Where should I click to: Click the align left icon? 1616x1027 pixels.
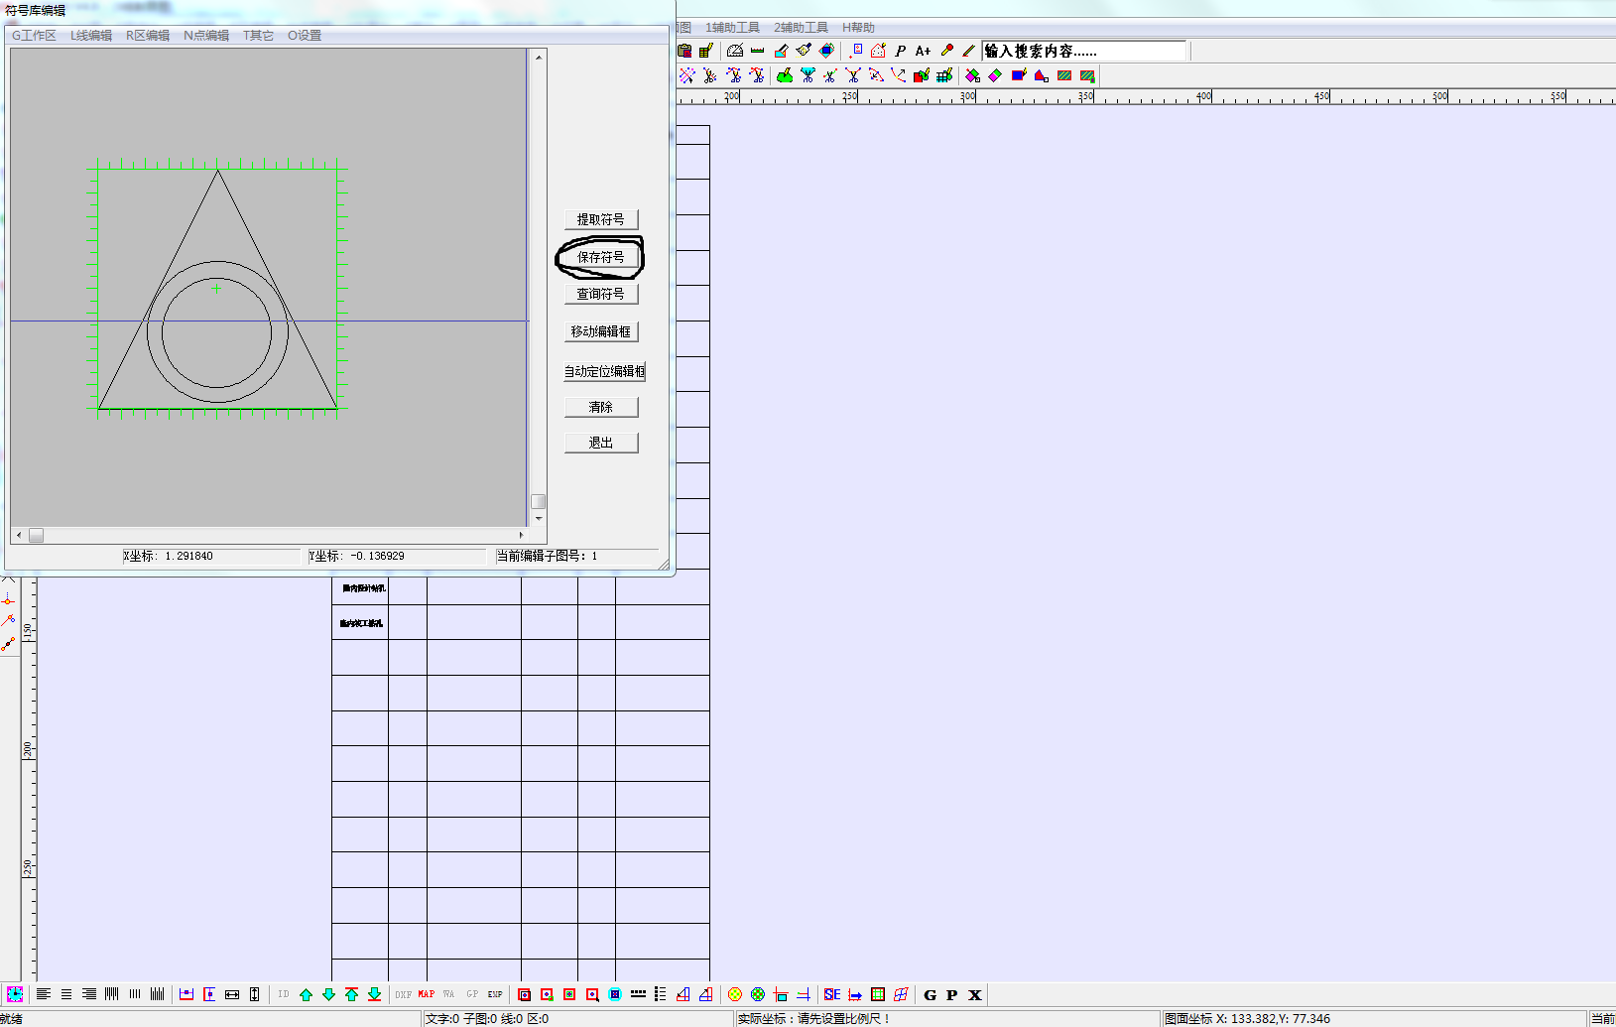point(44,994)
